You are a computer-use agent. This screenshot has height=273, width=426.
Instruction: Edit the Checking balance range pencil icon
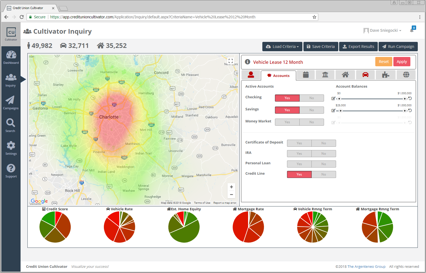[333, 99]
